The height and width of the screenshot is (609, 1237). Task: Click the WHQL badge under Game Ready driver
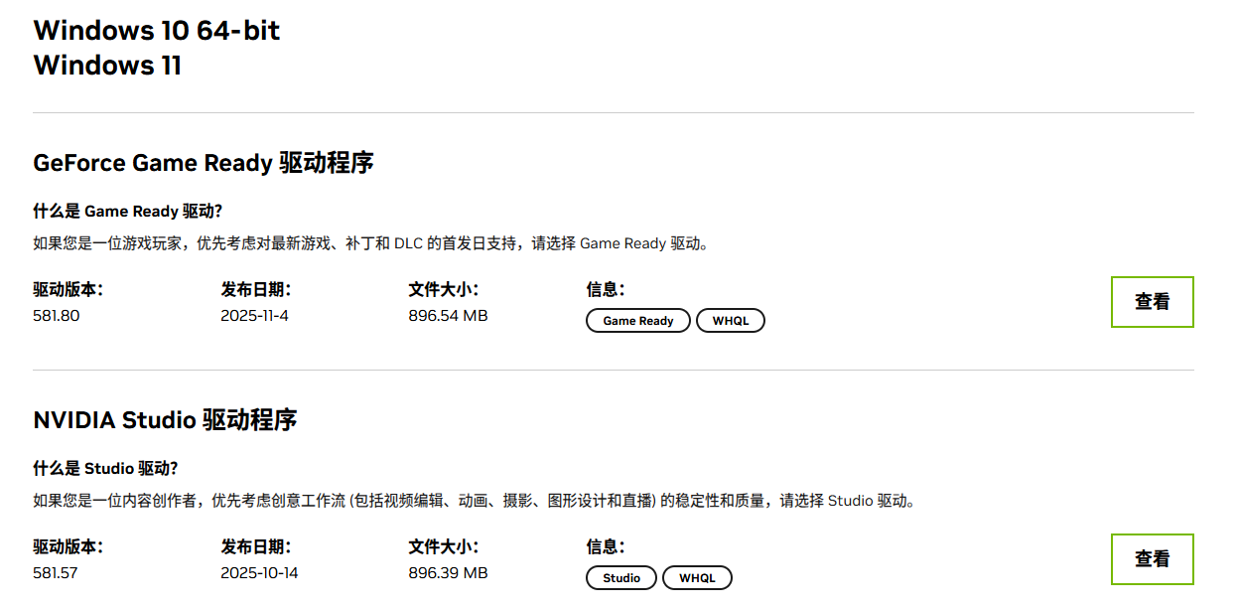[731, 320]
